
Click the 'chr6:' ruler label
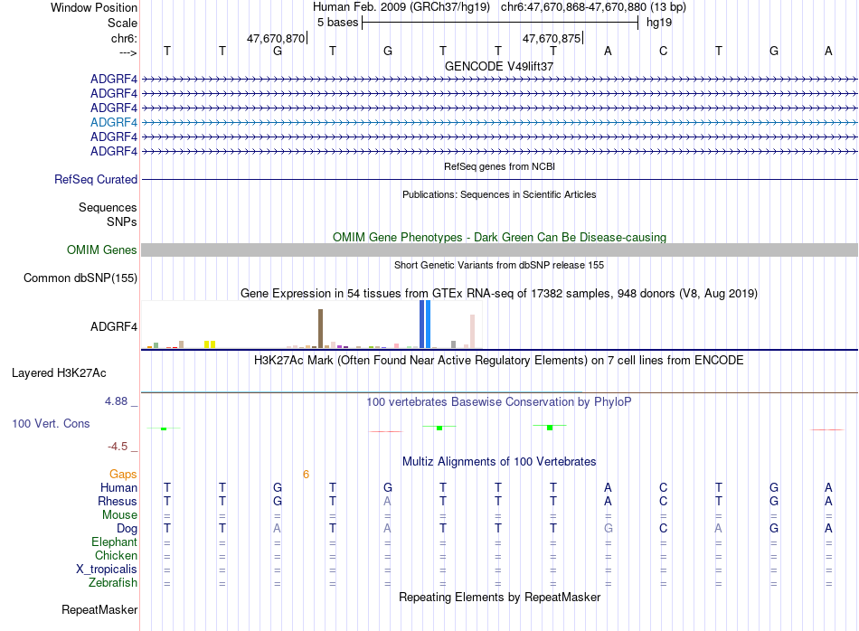(x=124, y=38)
